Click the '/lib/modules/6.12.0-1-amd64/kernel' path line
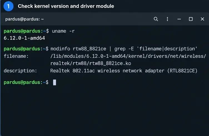209x136 pixels. pyautogui.click(x=128, y=56)
